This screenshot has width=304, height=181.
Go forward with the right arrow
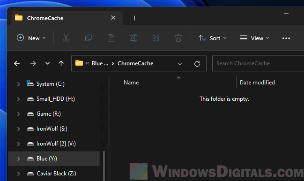click(33, 63)
